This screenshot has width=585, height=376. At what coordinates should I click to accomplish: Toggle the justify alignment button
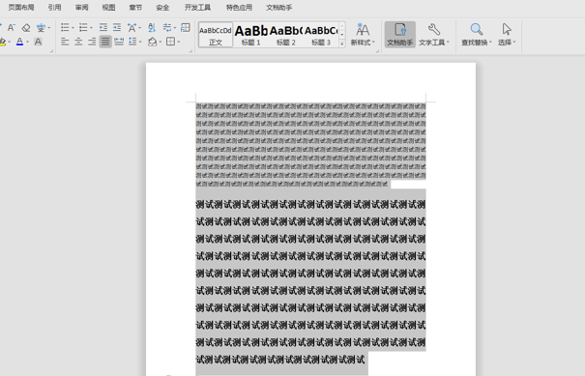coord(105,42)
